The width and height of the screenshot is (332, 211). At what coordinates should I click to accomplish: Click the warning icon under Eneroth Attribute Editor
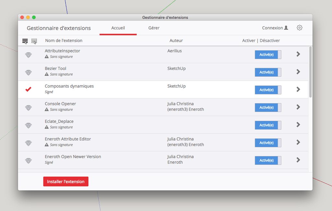pos(47,145)
